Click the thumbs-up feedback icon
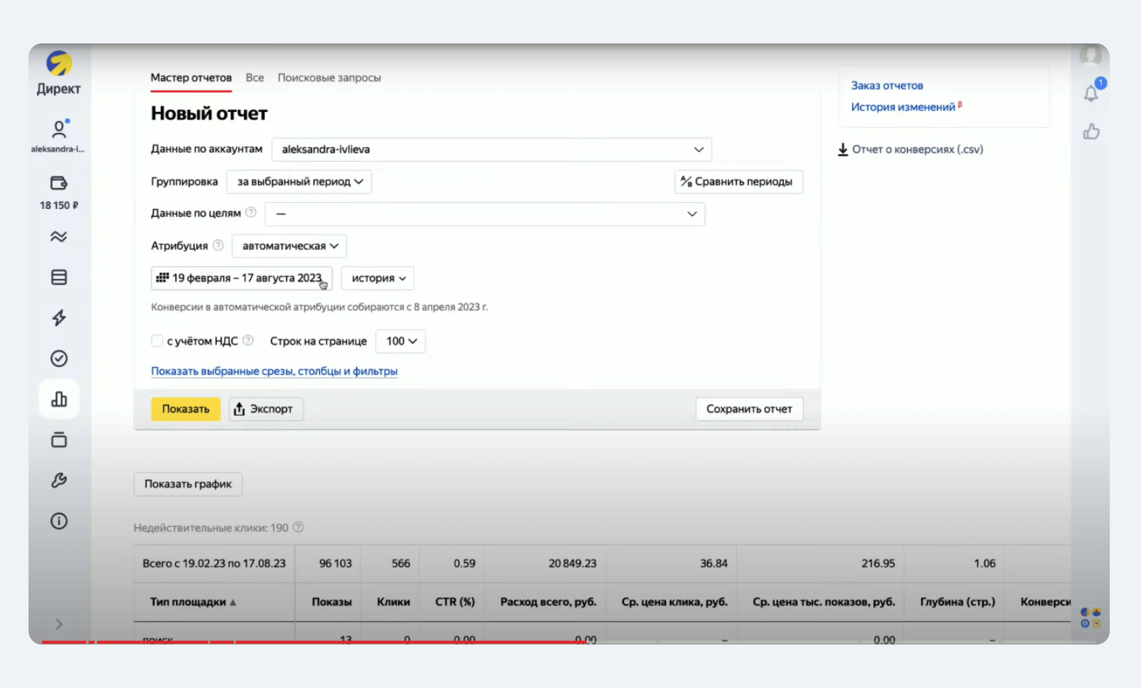 tap(1091, 132)
